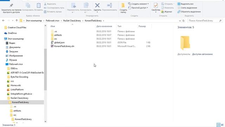Open 0560.ru folder in tree
This screenshot has height=127, width=225.
pyautogui.click(x=14, y=68)
